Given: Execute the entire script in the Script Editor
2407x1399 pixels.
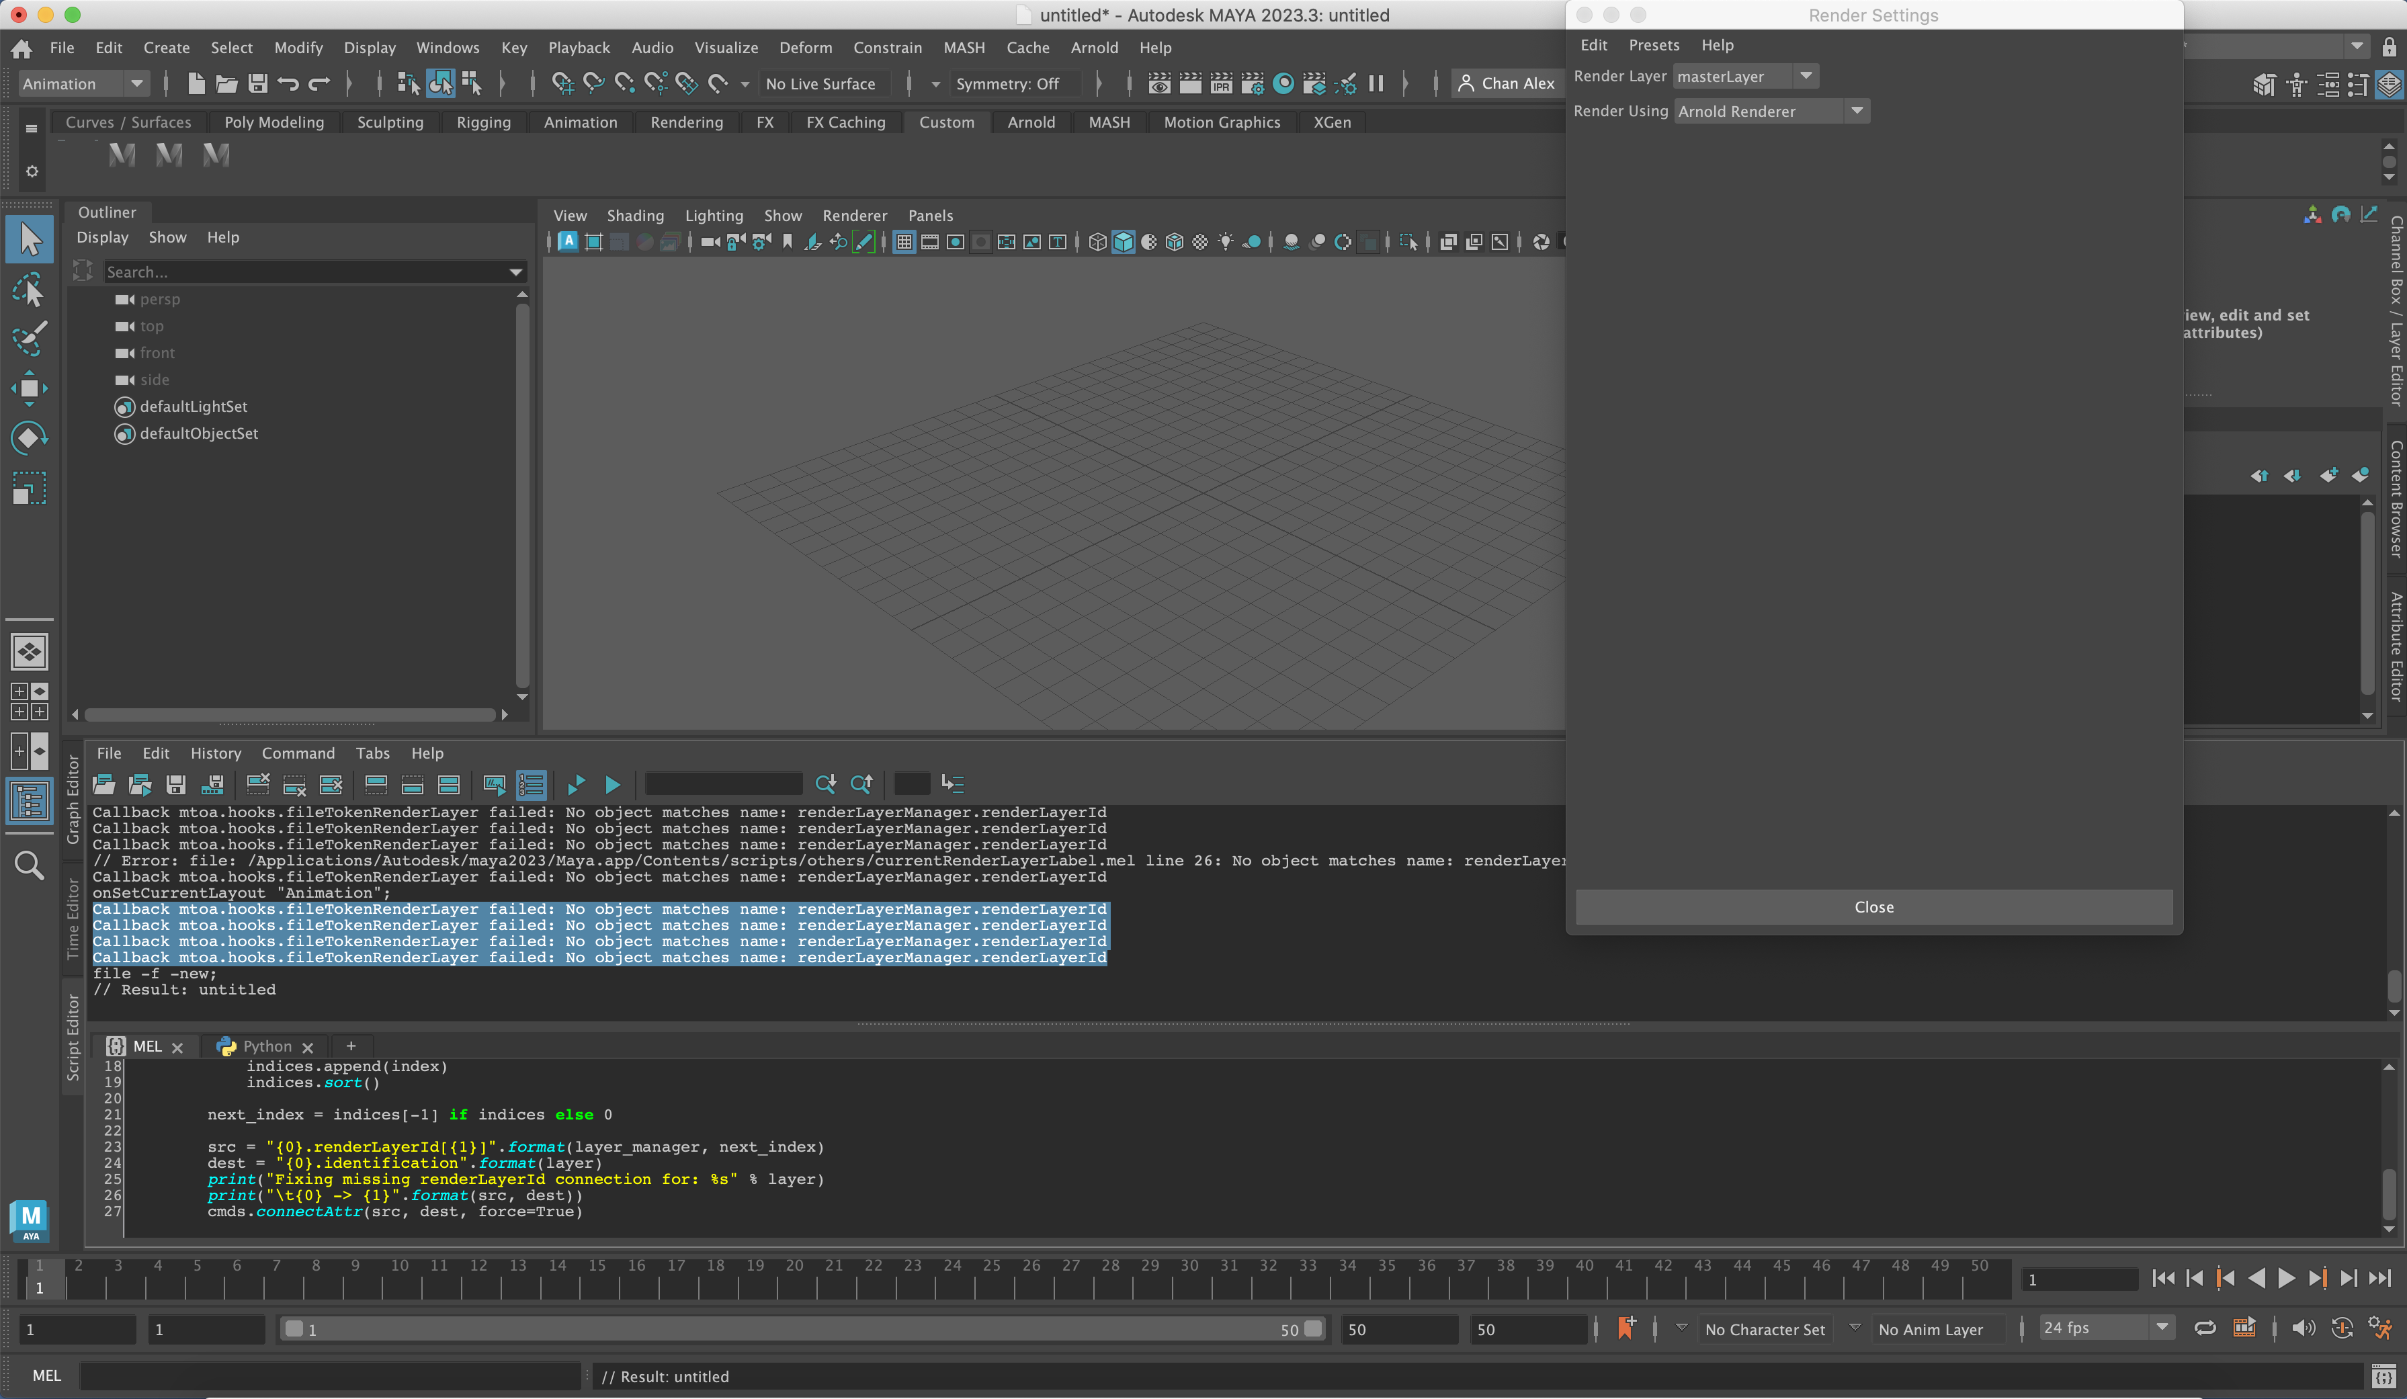Looking at the screenshot, I should coord(612,785).
